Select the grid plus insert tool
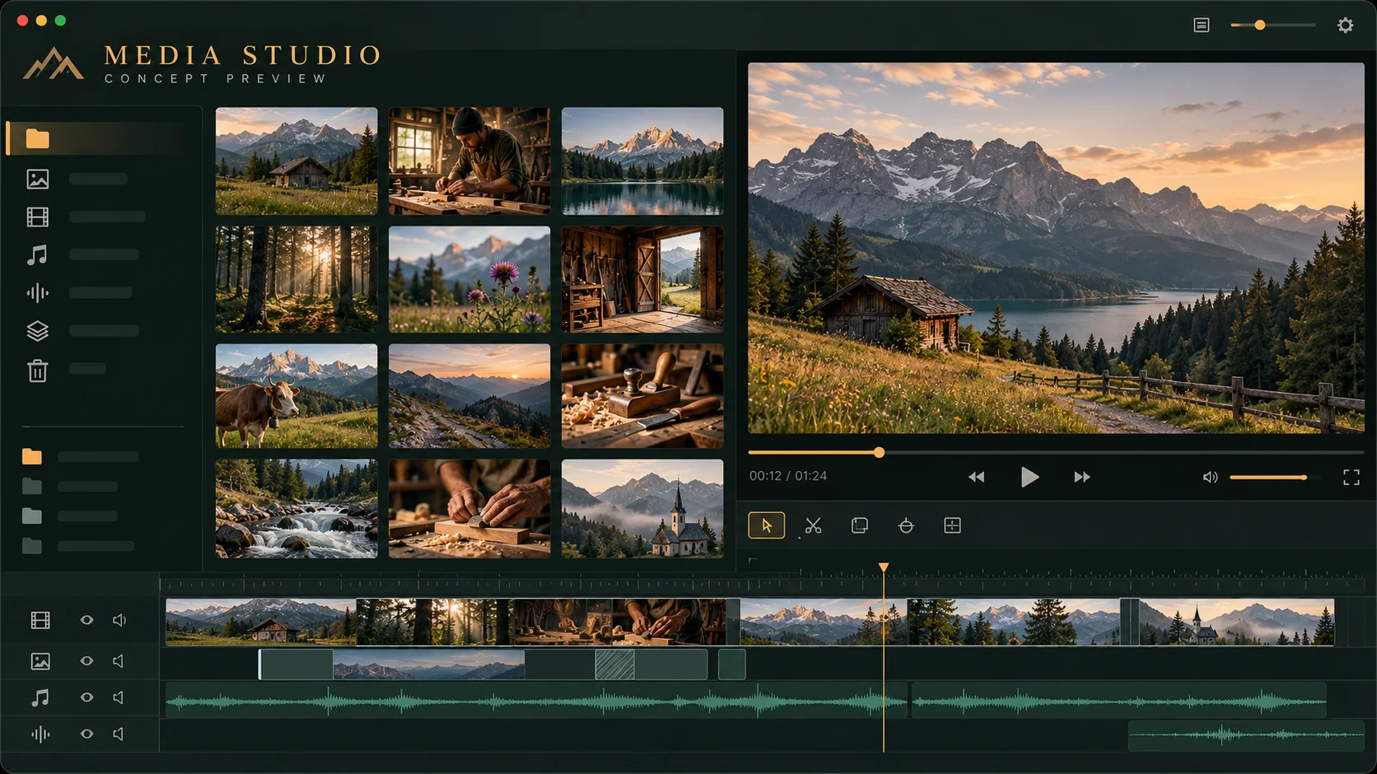 tap(952, 525)
